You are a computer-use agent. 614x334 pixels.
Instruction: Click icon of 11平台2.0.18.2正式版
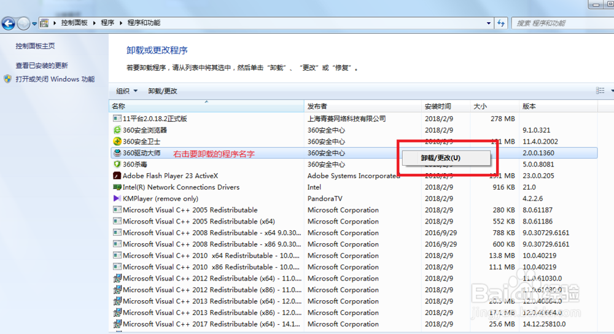[x=117, y=118]
